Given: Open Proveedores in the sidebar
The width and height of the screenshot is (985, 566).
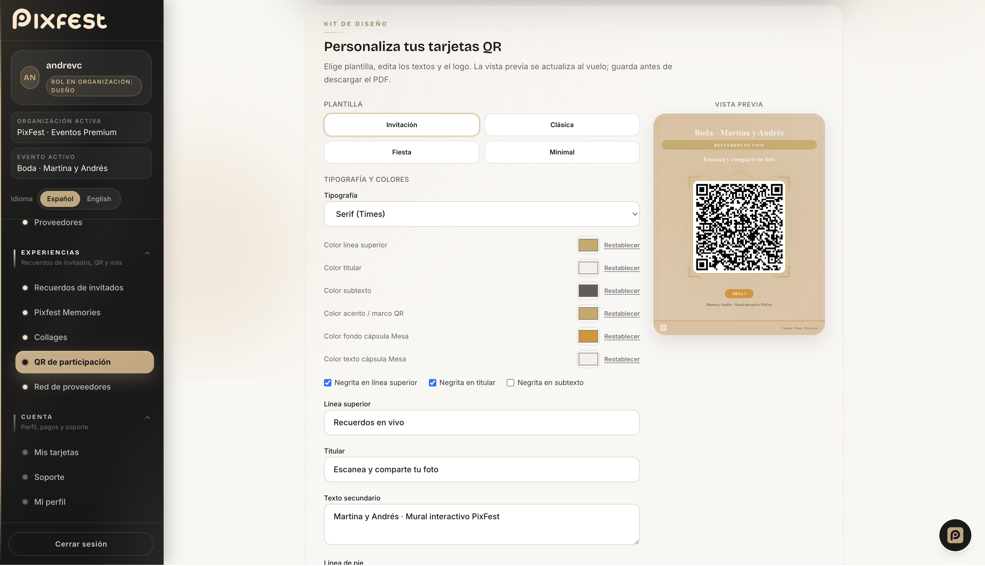Looking at the screenshot, I should point(58,222).
